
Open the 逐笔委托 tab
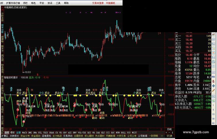point(46,136)
